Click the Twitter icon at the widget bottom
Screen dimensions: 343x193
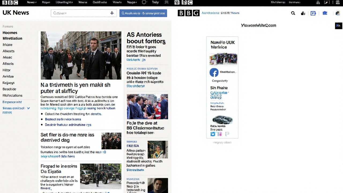(212, 134)
